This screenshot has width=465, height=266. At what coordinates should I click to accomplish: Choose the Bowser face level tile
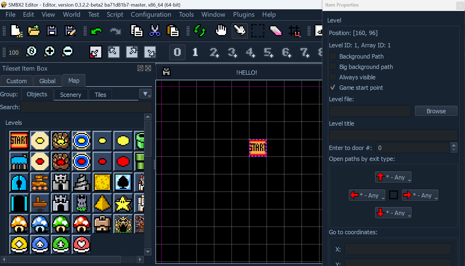coord(123,224)
